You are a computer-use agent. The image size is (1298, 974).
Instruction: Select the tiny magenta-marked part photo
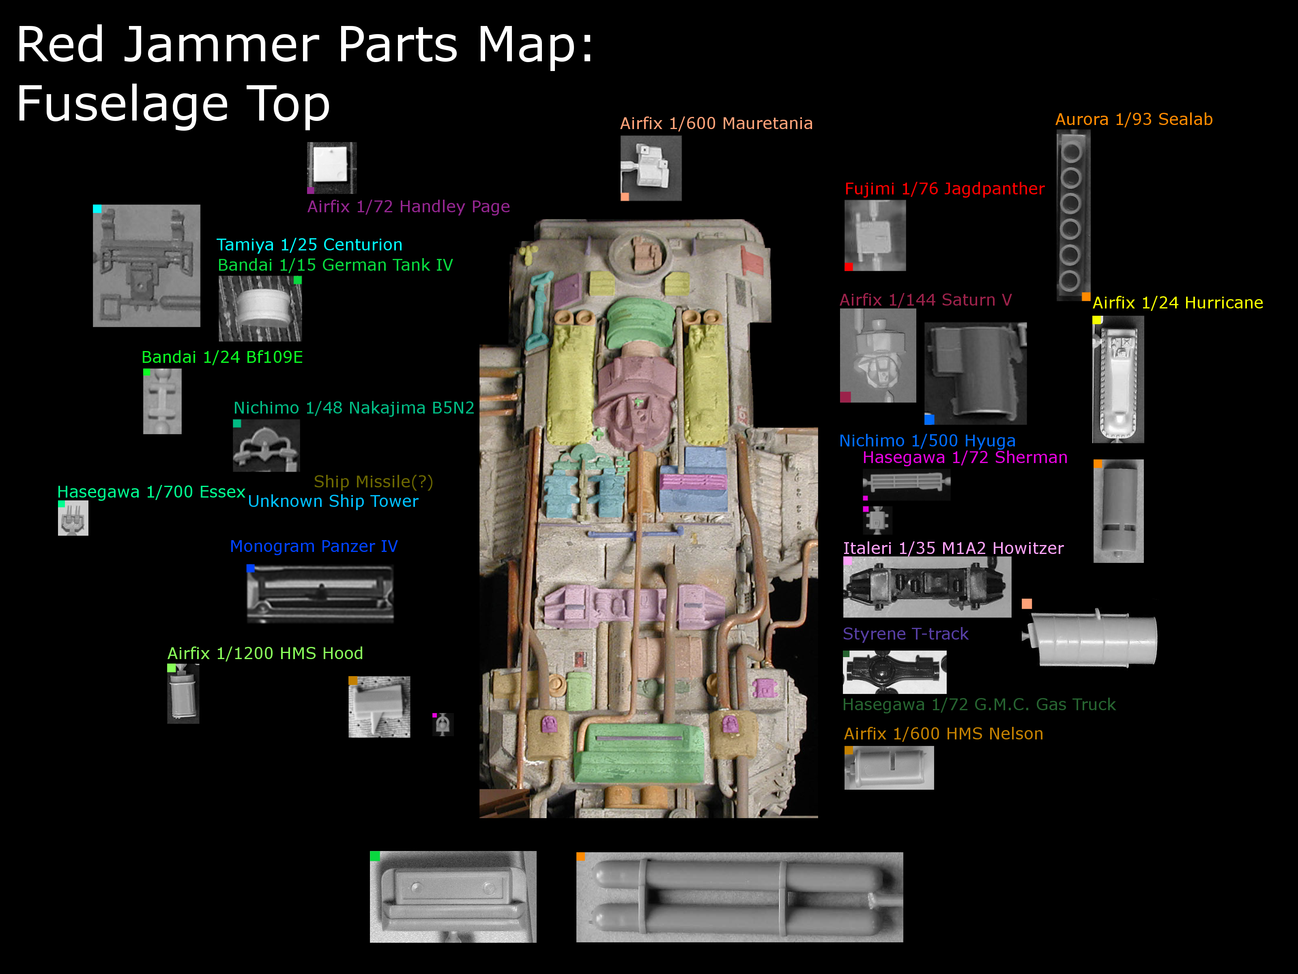[443, 724]
